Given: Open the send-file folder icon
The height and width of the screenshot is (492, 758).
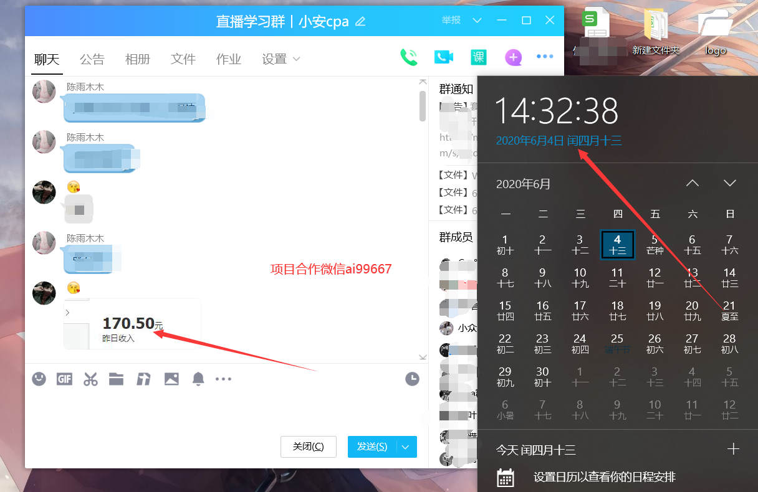Looking at the screenshot, I should [x=117, y=379].
